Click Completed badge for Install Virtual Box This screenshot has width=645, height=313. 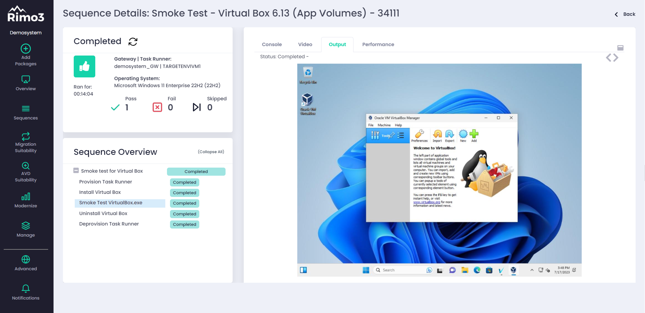click(184, 193)
